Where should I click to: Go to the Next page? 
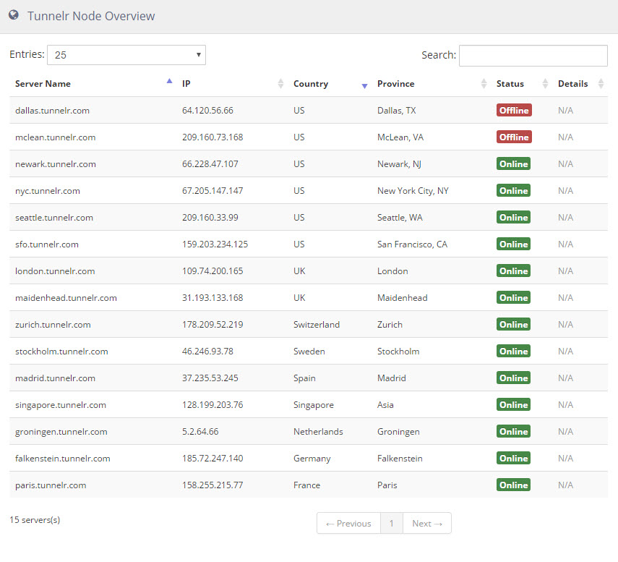[427, 524]
